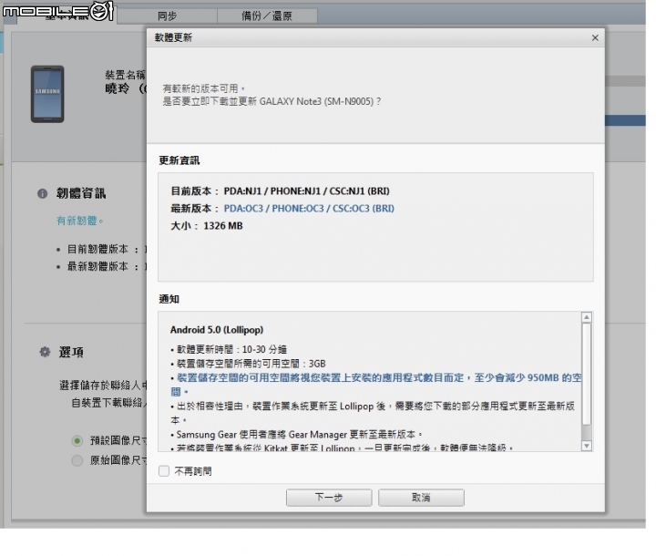Click the blue 950MB storage notice

tap(375, 385)
